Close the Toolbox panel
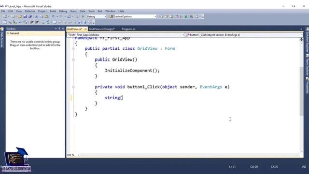This screenshot has height=174, width=309. point(63,29)
